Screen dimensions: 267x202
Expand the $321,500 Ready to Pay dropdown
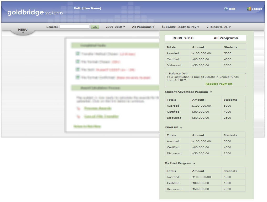click(x=181, y=27)
